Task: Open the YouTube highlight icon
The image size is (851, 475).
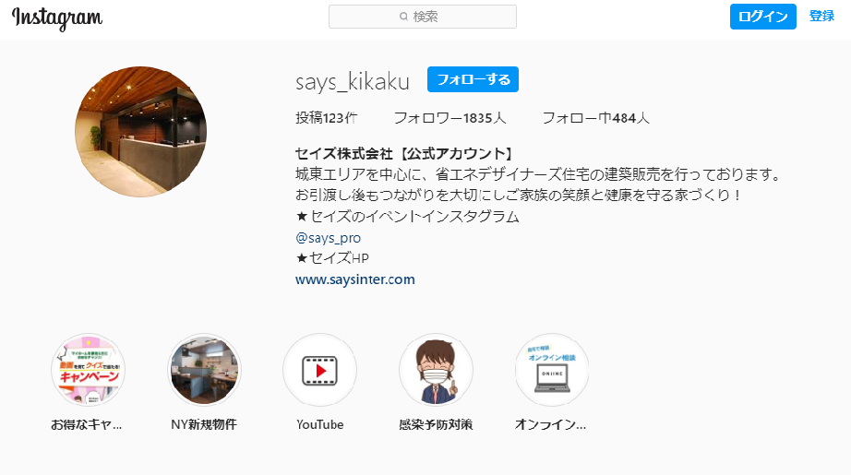Action: [x=319, y=371]
